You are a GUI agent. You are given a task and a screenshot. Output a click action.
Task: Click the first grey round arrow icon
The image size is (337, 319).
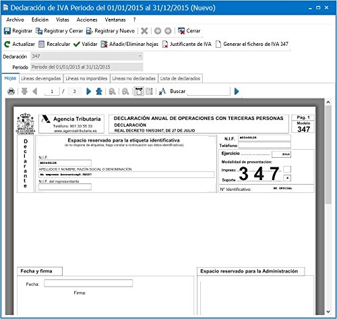point(158,31)
